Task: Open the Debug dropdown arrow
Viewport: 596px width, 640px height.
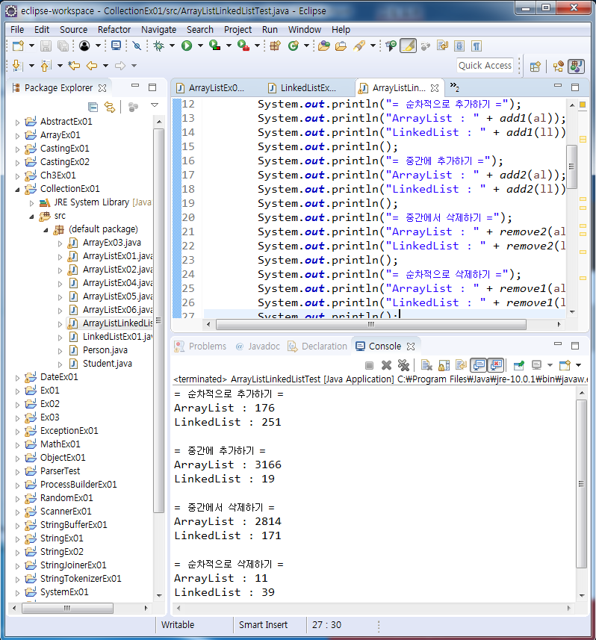Action: (172, 46)
